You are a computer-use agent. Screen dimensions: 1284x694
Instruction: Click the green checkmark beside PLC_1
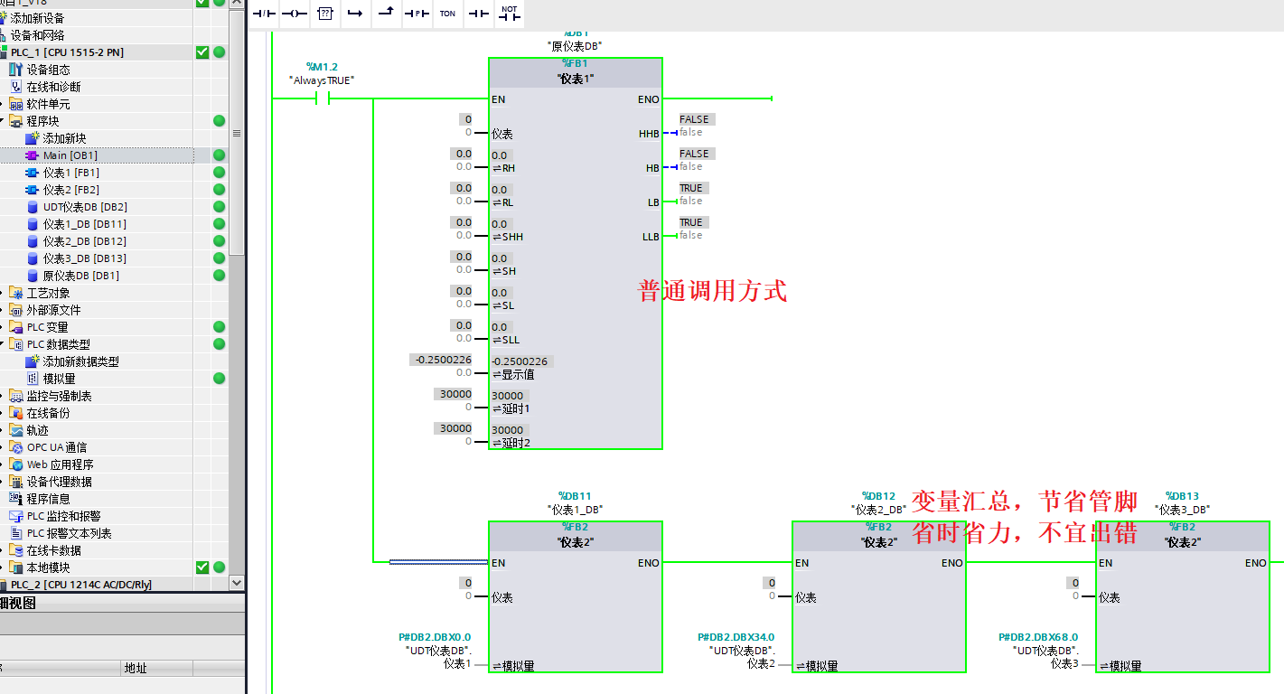pyautogui.click(x=202, y=52)
